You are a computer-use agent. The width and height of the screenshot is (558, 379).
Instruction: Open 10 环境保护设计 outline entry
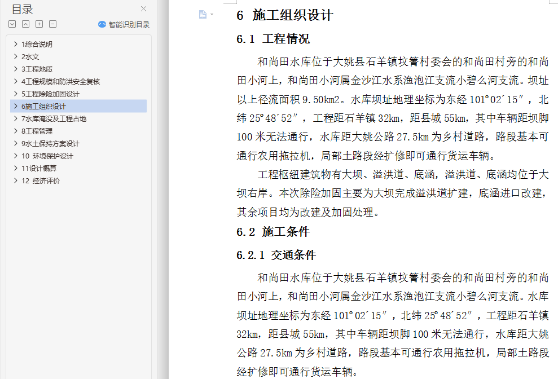47,156
